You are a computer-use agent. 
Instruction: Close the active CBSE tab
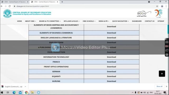click(58, 2)
